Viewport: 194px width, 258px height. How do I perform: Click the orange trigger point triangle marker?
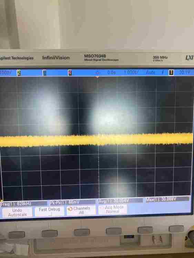98,77
